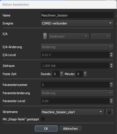Open the E/A-Änderung dropdown
117x134 pixels.
[x=77, y=47]
